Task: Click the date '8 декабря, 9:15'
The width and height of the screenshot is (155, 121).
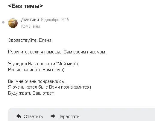Action: [x=55, y=20]
